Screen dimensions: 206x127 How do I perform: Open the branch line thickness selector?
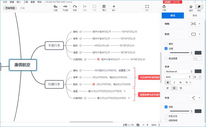pos(181,111)
